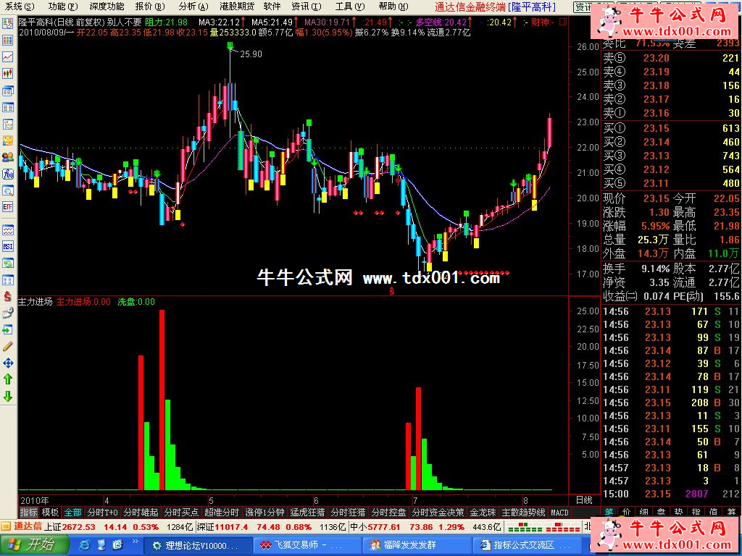
Task: Click the Windows 开始 start button
Action: 30,544
